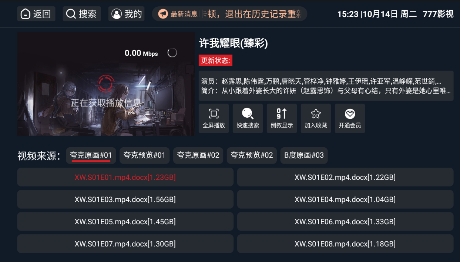Click the 最新消息 megaphone icon
Image resolution: width=460 pixels, height=262 pixels.
coord(163,14)
